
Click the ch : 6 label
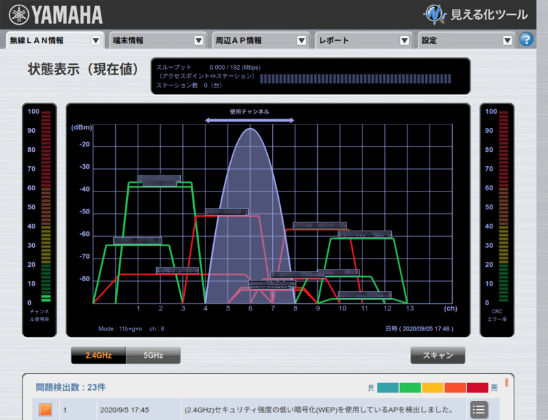point(157,329)
